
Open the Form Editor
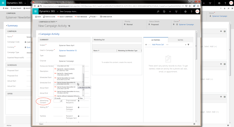tap(106, 17)
